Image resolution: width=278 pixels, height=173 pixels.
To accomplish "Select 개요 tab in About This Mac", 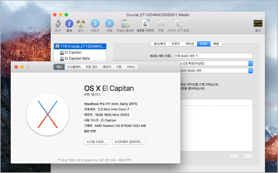I will click(59, 67).
